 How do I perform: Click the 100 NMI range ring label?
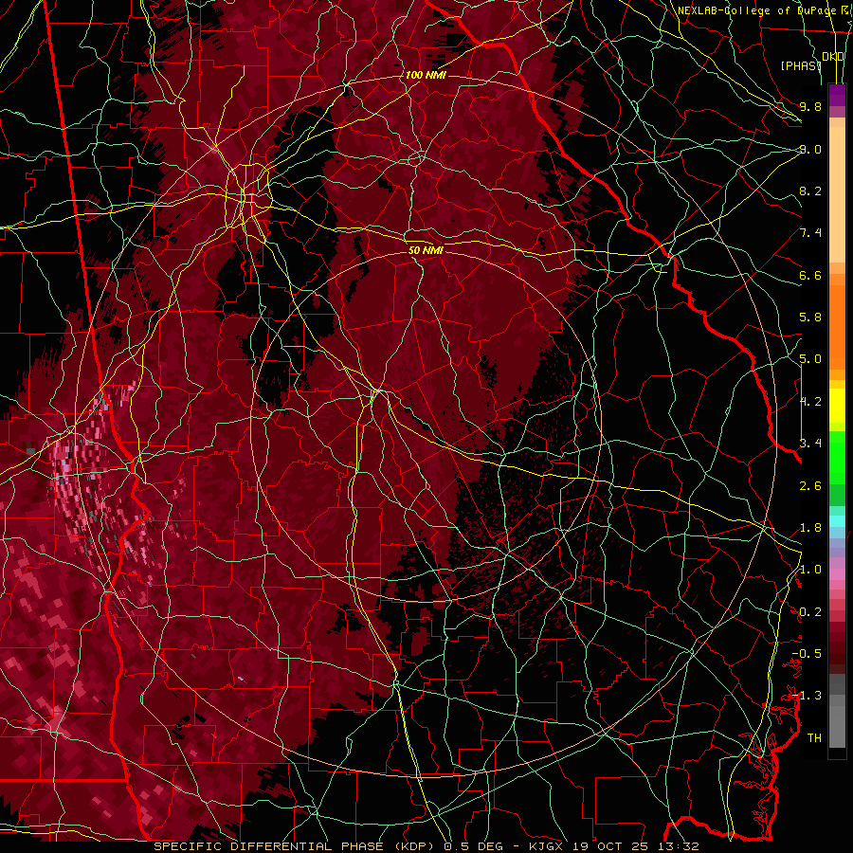[x=426, y=75]
